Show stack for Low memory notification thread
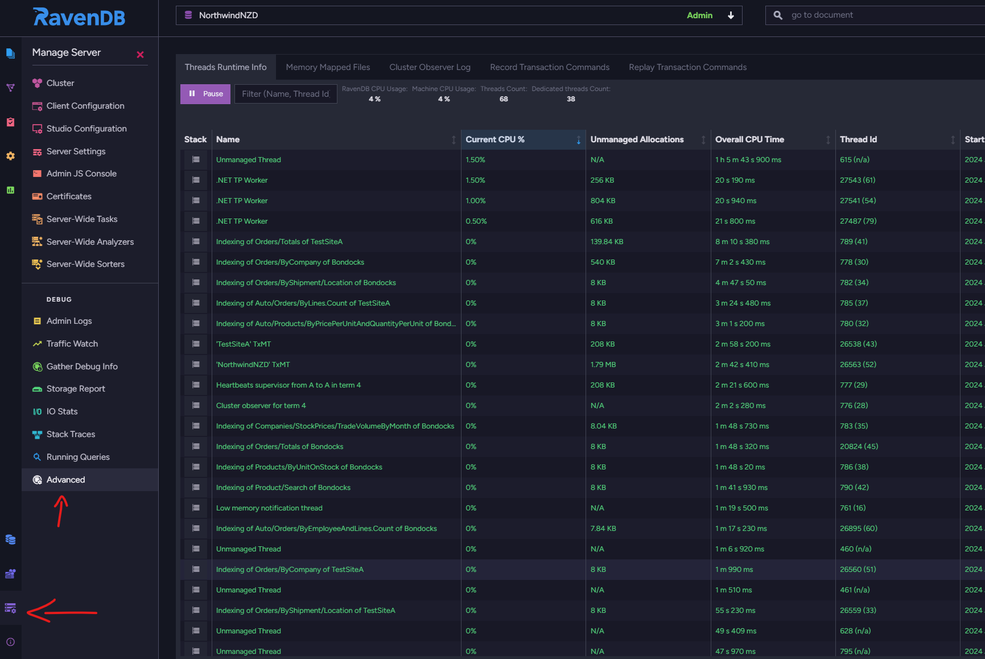 pos(196,508)
